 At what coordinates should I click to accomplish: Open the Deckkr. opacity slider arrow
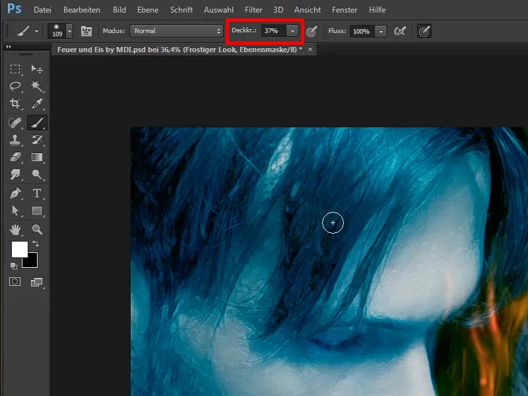292,31
